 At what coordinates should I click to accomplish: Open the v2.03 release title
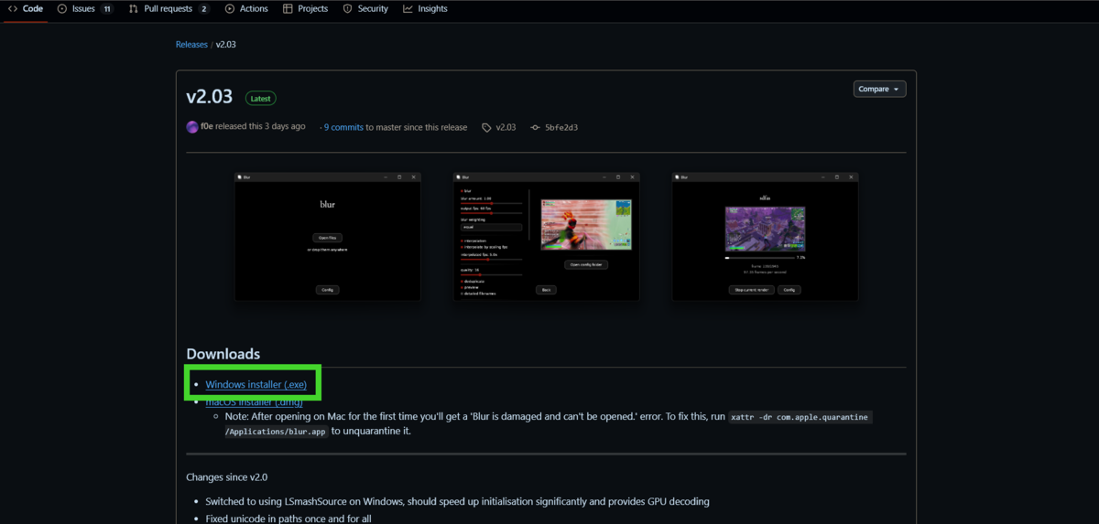210,97
